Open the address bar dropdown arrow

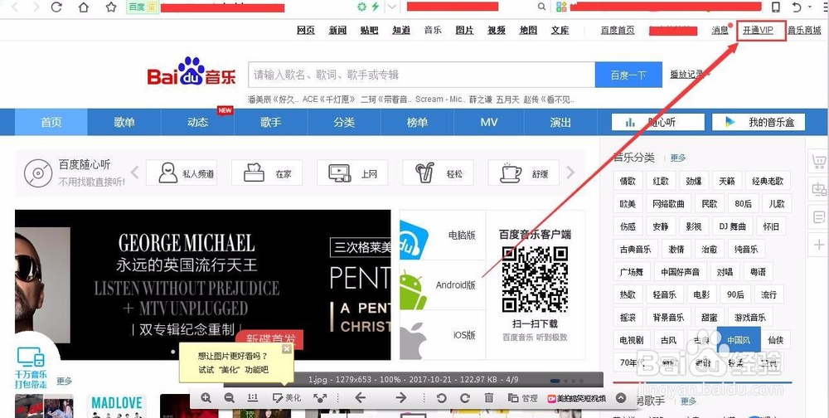click(392, 7)
